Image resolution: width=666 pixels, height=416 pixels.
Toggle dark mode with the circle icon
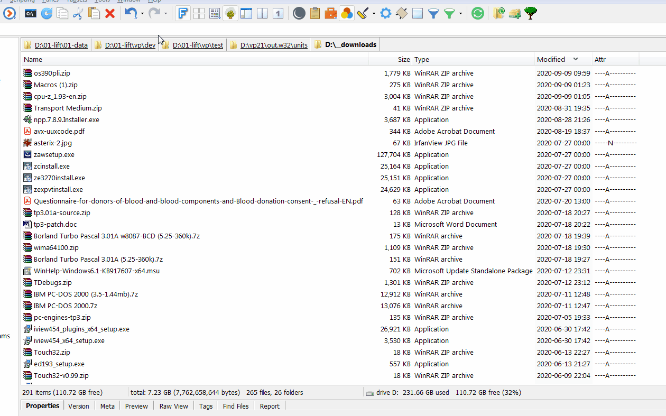299,13
